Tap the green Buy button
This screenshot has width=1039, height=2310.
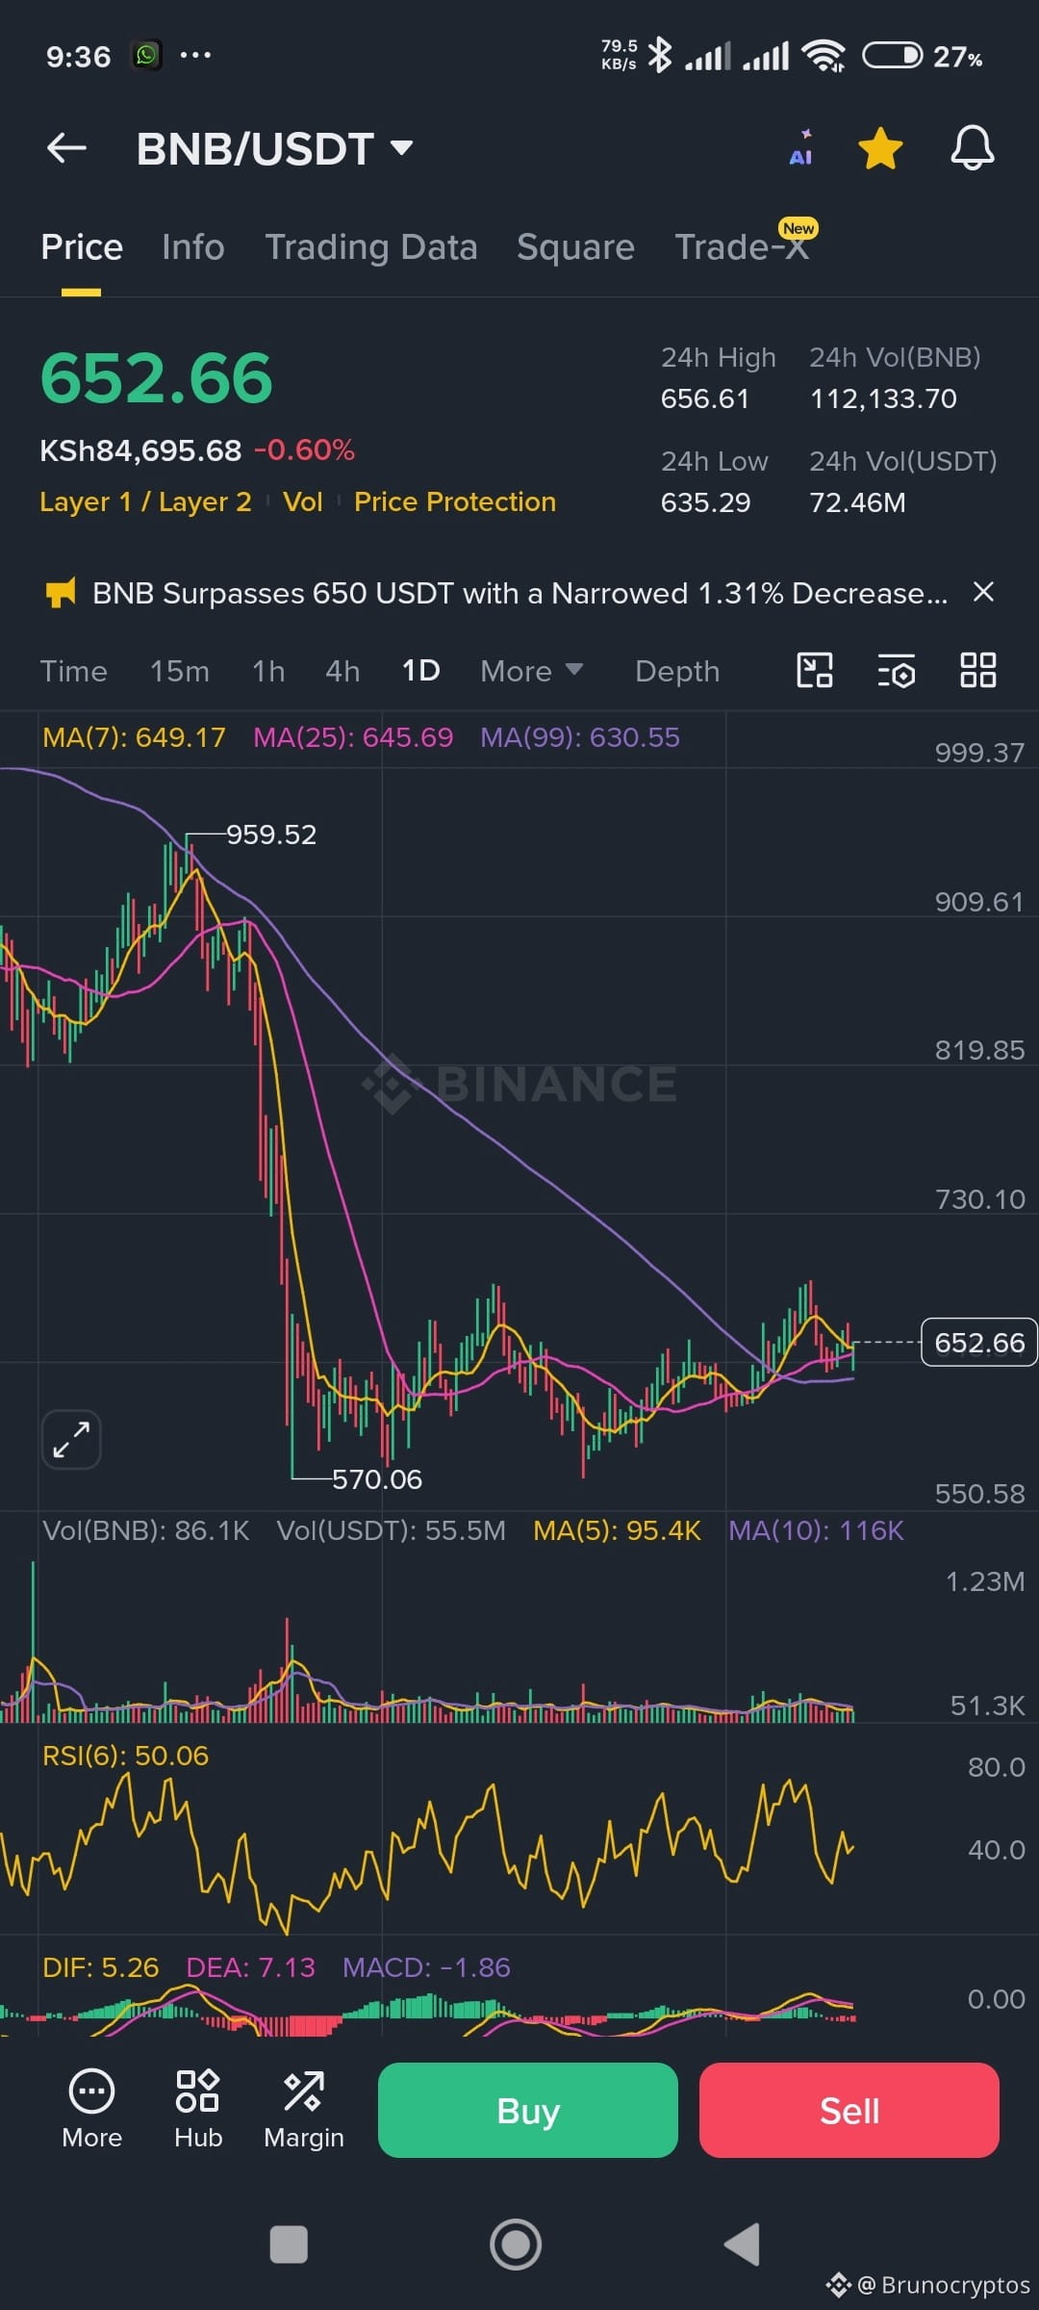pos(528,2110)
